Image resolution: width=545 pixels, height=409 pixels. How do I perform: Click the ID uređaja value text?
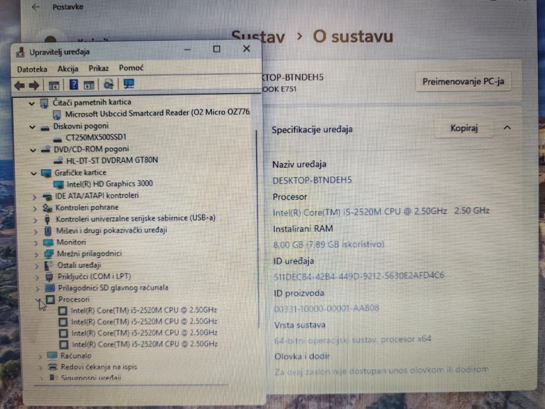359,276
